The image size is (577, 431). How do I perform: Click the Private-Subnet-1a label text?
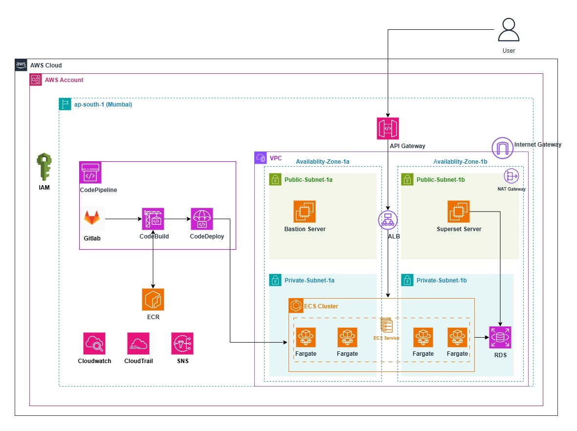309,280
